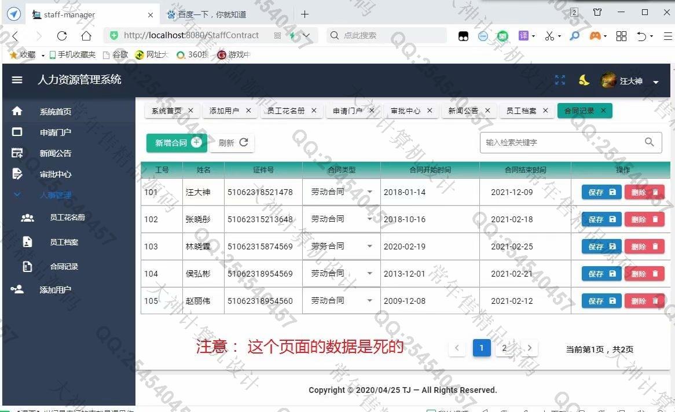Click the 员工档案 sidebar file icon
This screenshot has width=675, height=412.
click(x=27, y=241)
